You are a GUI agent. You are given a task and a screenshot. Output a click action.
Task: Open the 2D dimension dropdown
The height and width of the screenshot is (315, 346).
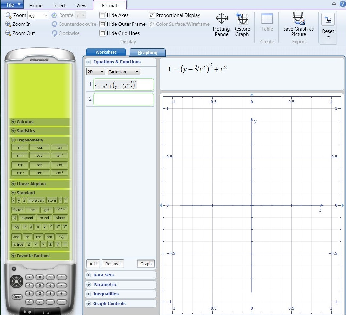pos(95,72)
